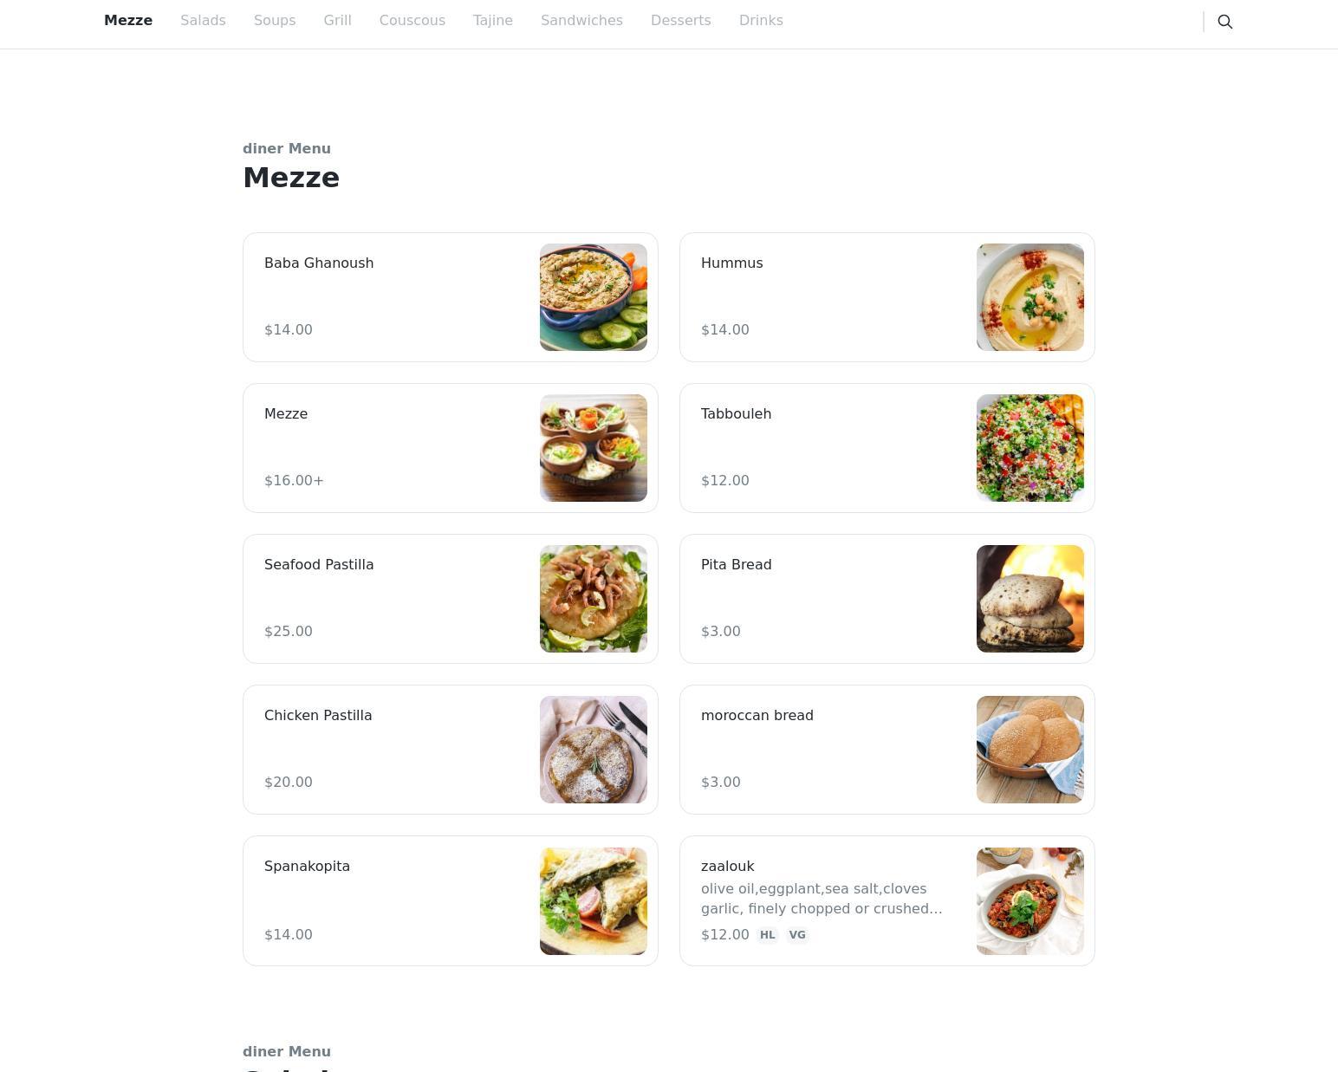Jump to the Sandwiches section
This screenshot has height=1072, width=1338.
coord(581,20)
